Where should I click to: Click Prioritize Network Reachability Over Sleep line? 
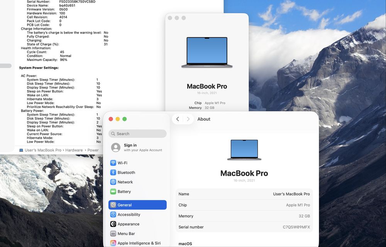[x=64, y=107]
